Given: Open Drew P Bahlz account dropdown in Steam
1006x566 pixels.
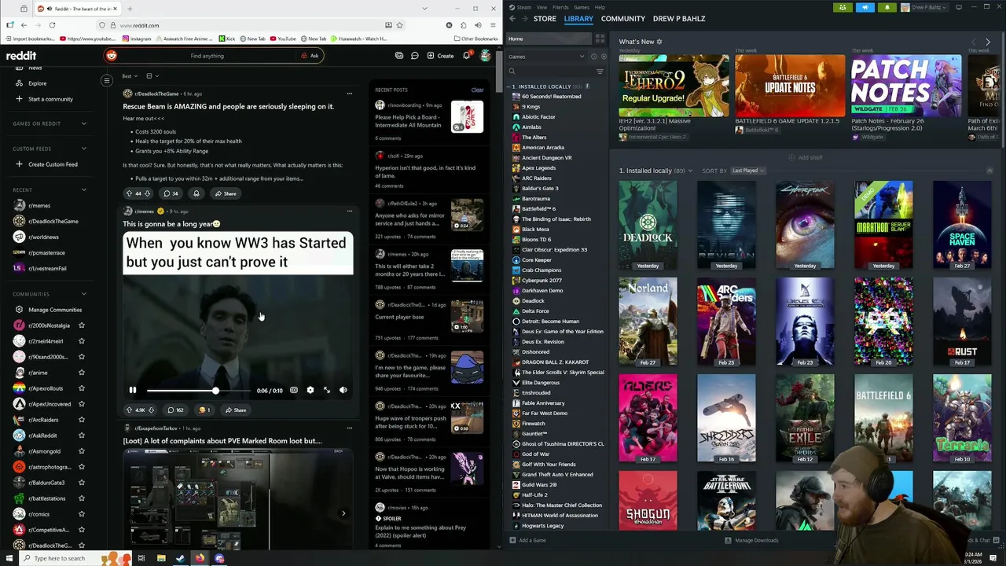Looking at the screenshot, I should pyautogui.click(x=927, y=7).
